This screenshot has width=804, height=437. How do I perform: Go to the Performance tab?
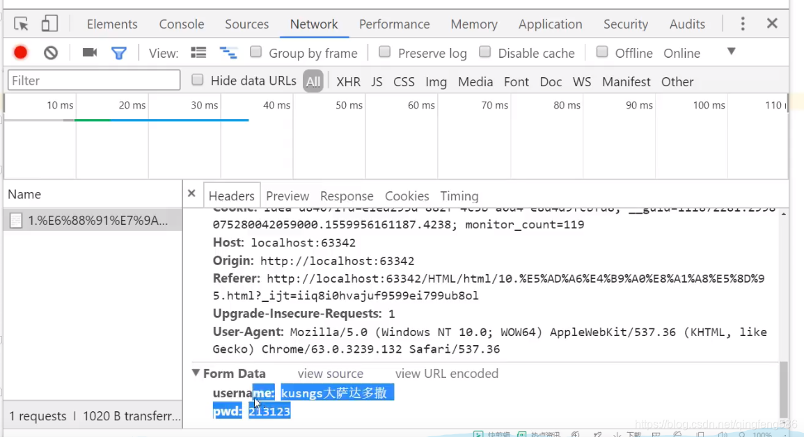(x=394, y=24)
